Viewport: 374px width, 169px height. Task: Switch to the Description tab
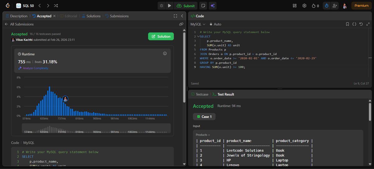click(x=17, y=16)
